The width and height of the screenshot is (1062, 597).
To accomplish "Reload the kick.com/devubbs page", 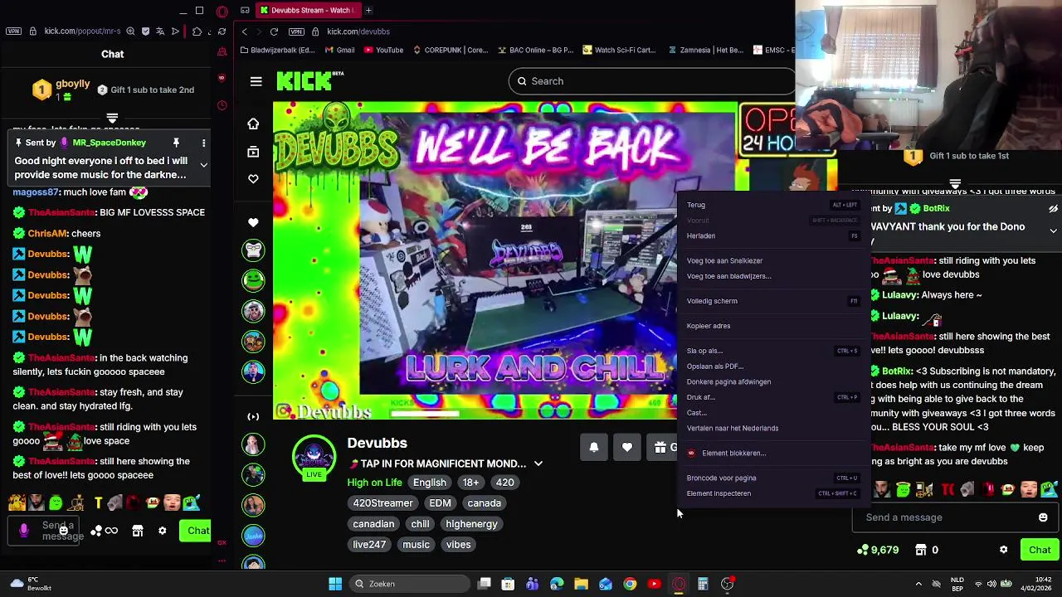I will point(274,32).
